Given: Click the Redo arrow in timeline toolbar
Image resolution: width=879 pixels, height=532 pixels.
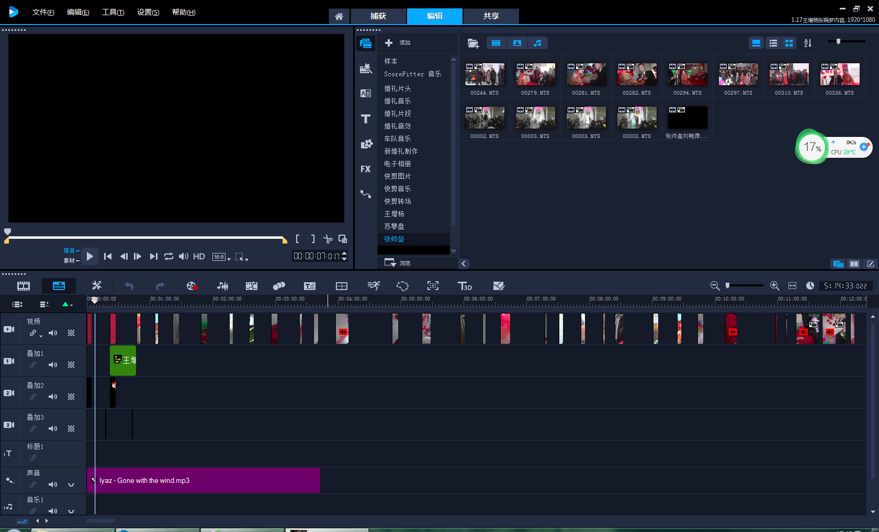Looking at the screenshot, I should (160, 286).
